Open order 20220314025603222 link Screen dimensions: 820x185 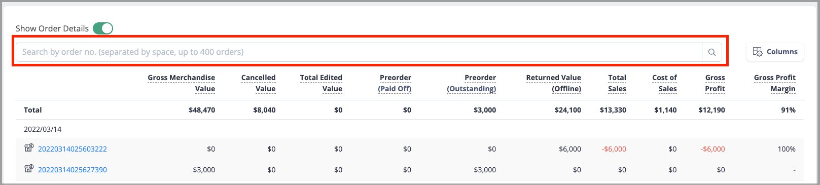[73, 149]
